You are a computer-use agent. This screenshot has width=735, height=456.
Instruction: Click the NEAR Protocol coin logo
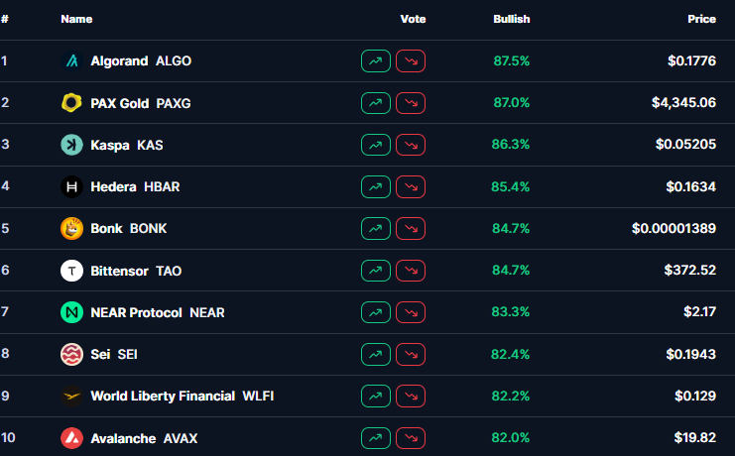(71, 312)
